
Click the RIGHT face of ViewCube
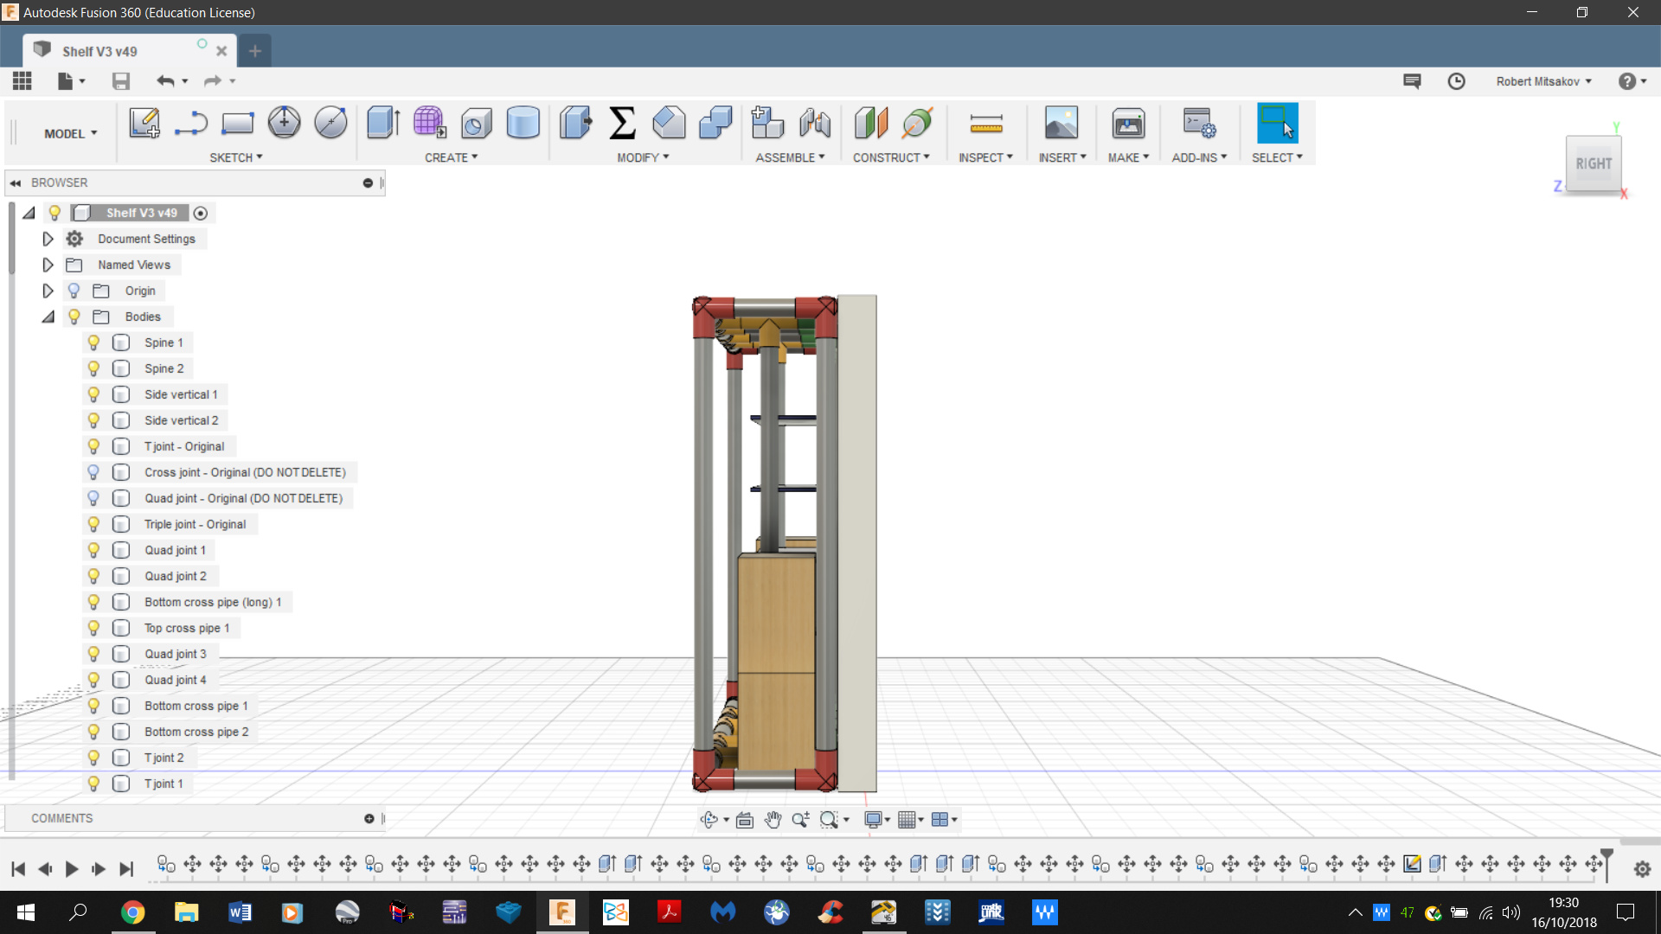(x=1593, y=163)
